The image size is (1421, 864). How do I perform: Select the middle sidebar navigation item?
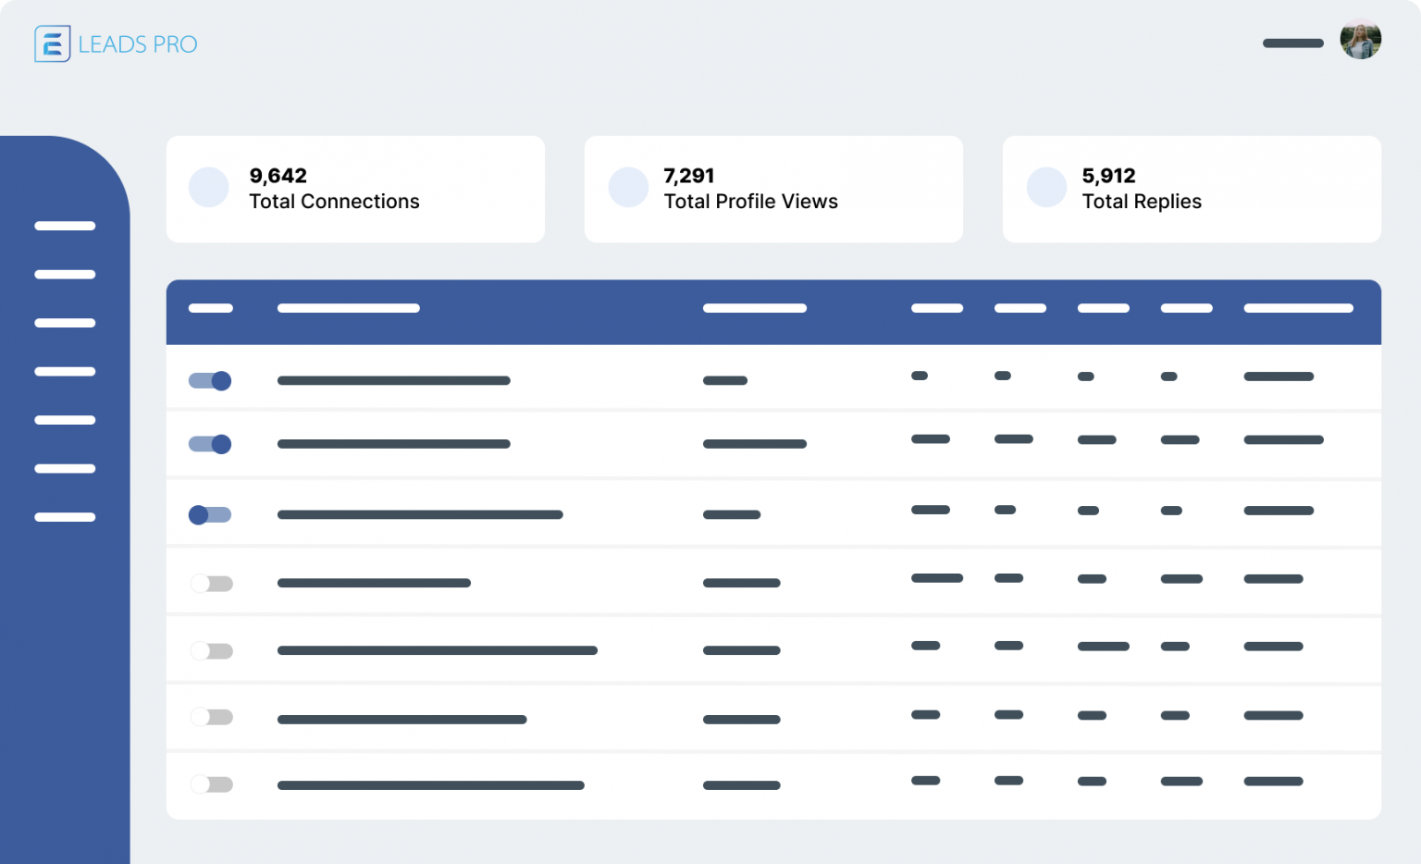[65, 371]
